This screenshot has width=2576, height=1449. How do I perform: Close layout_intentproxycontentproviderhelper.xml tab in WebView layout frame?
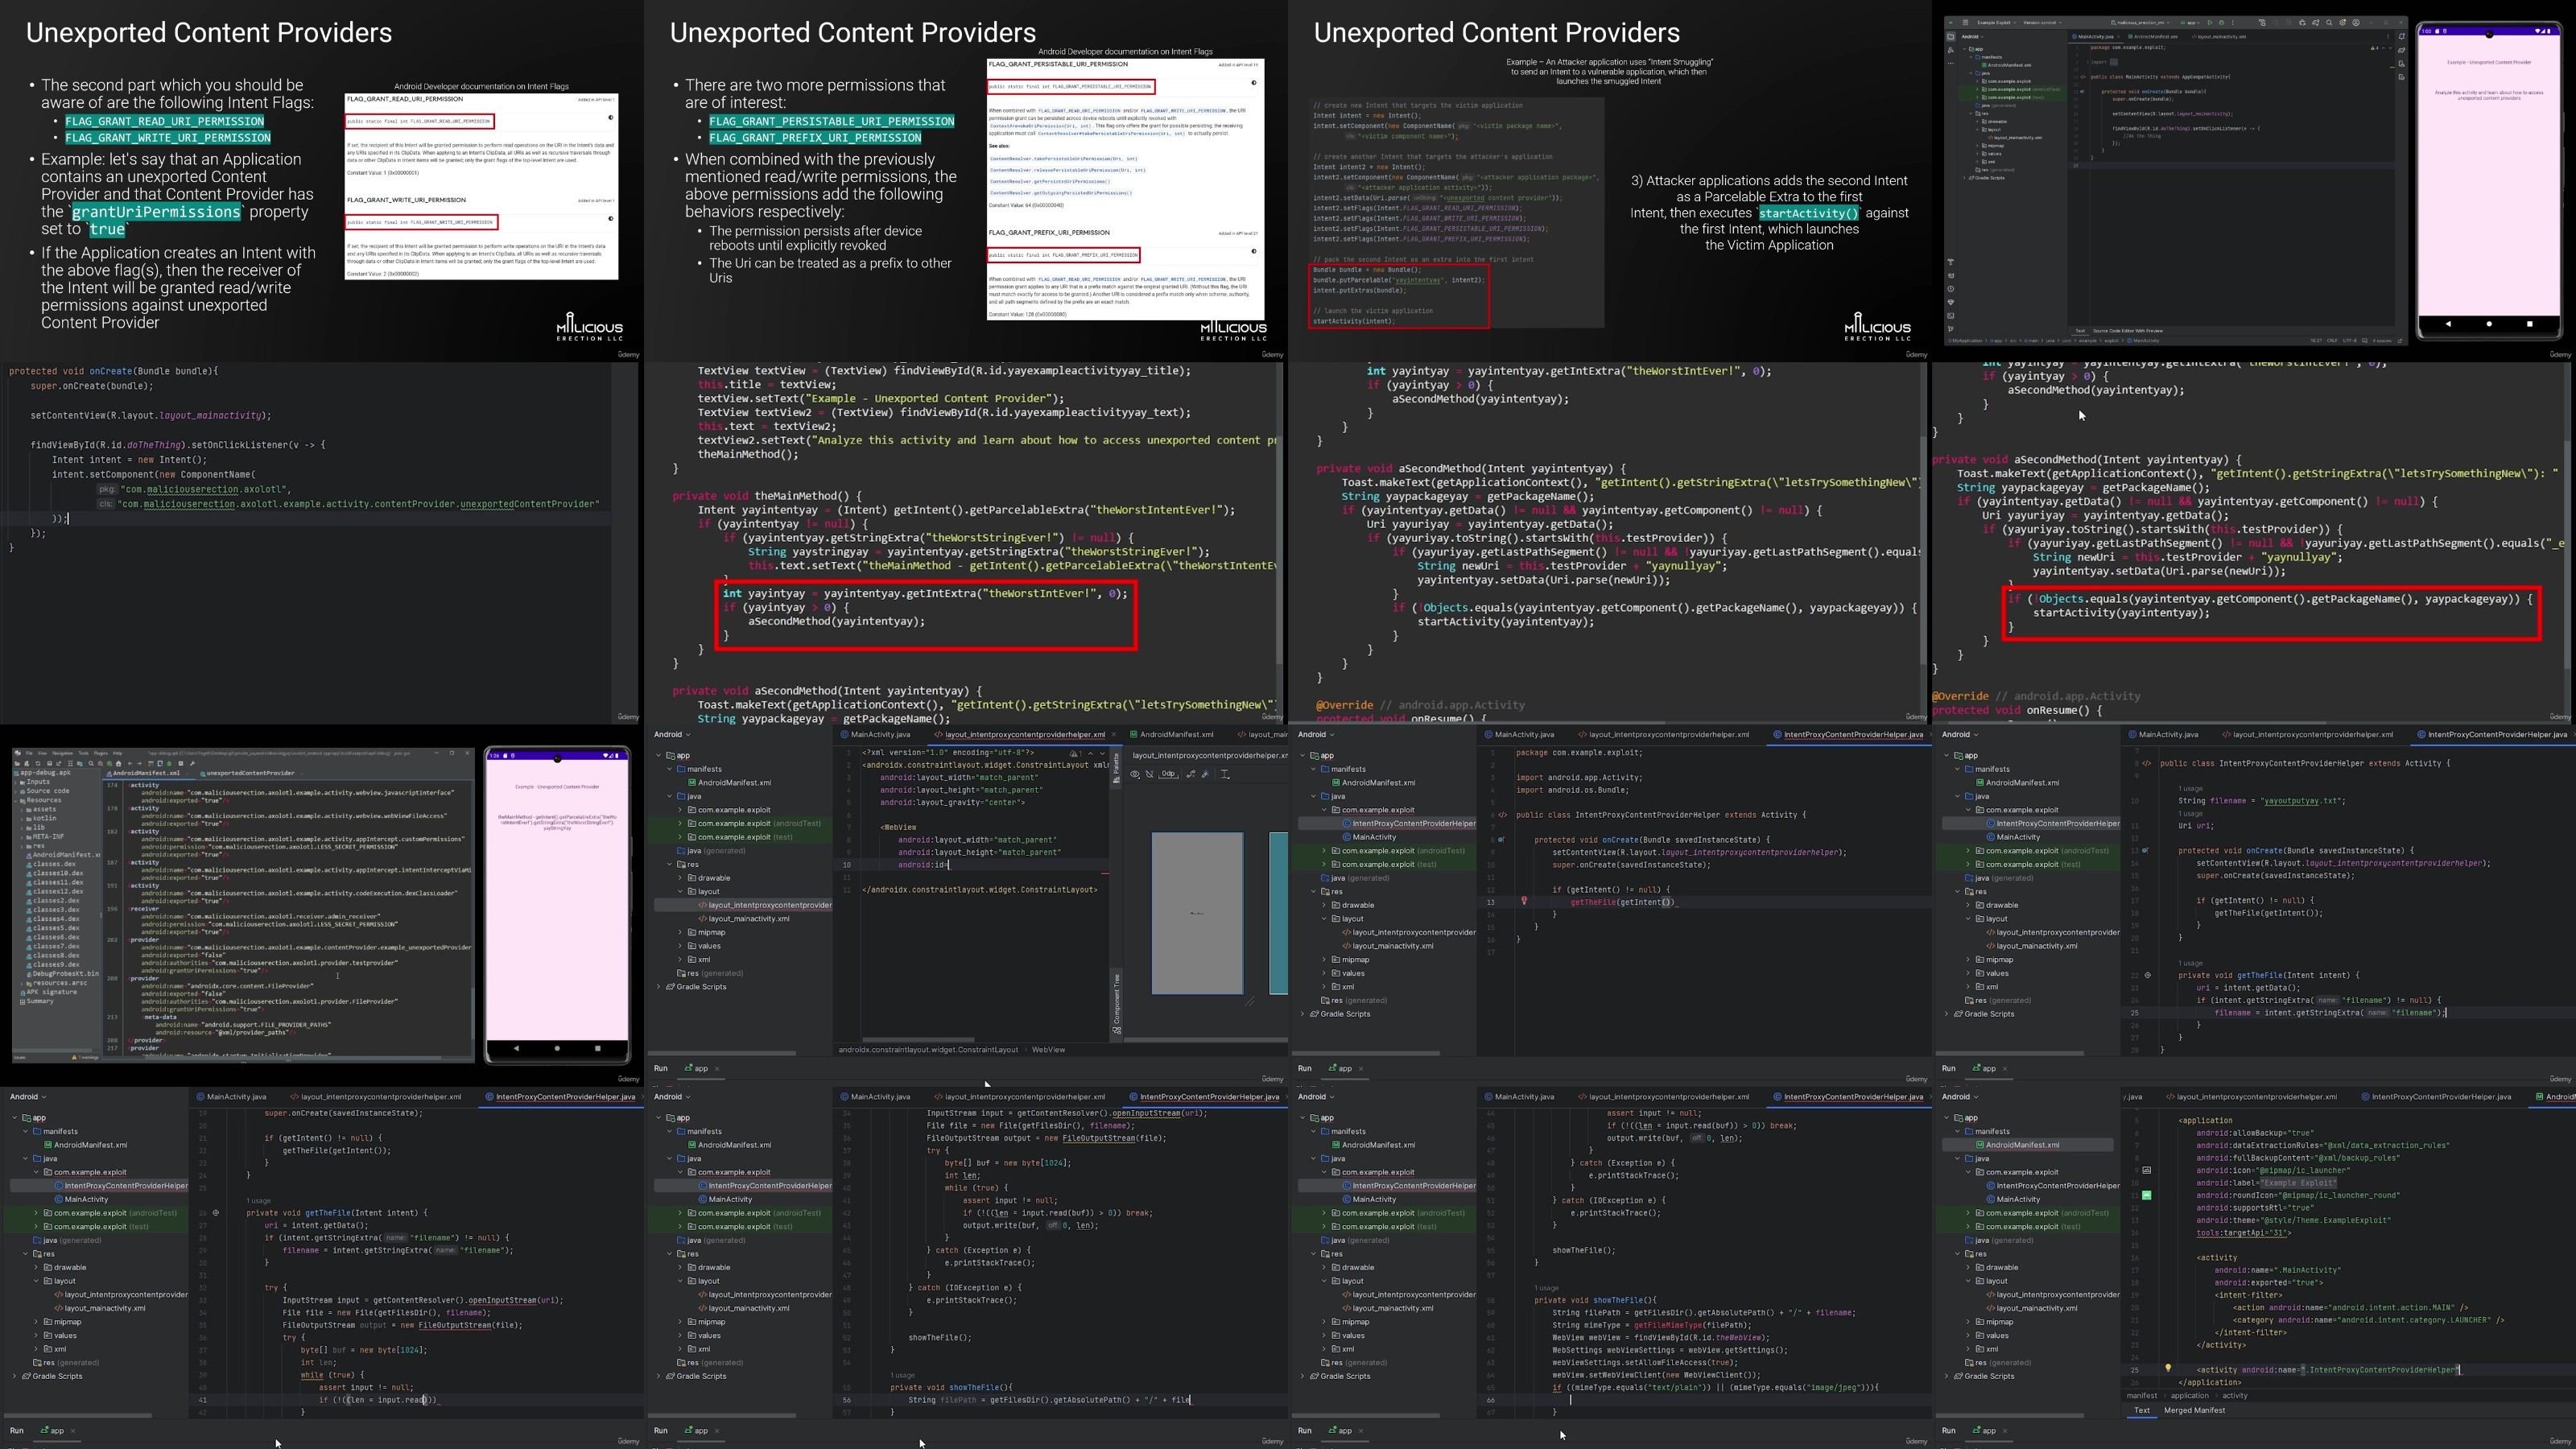(1114, 734)
